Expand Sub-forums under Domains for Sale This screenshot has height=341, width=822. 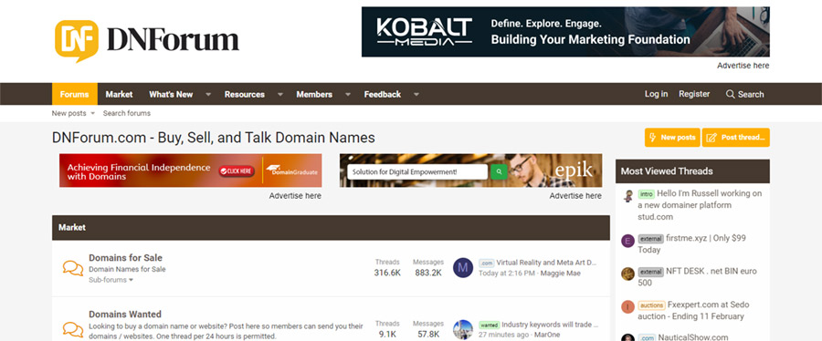pos(111,280)
